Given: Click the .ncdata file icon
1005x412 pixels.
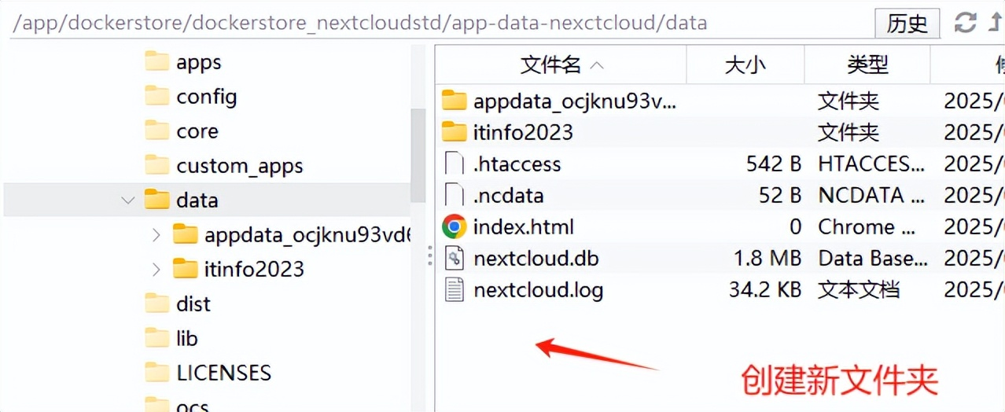Looking at the screenshot, I should tap(455, 195).
